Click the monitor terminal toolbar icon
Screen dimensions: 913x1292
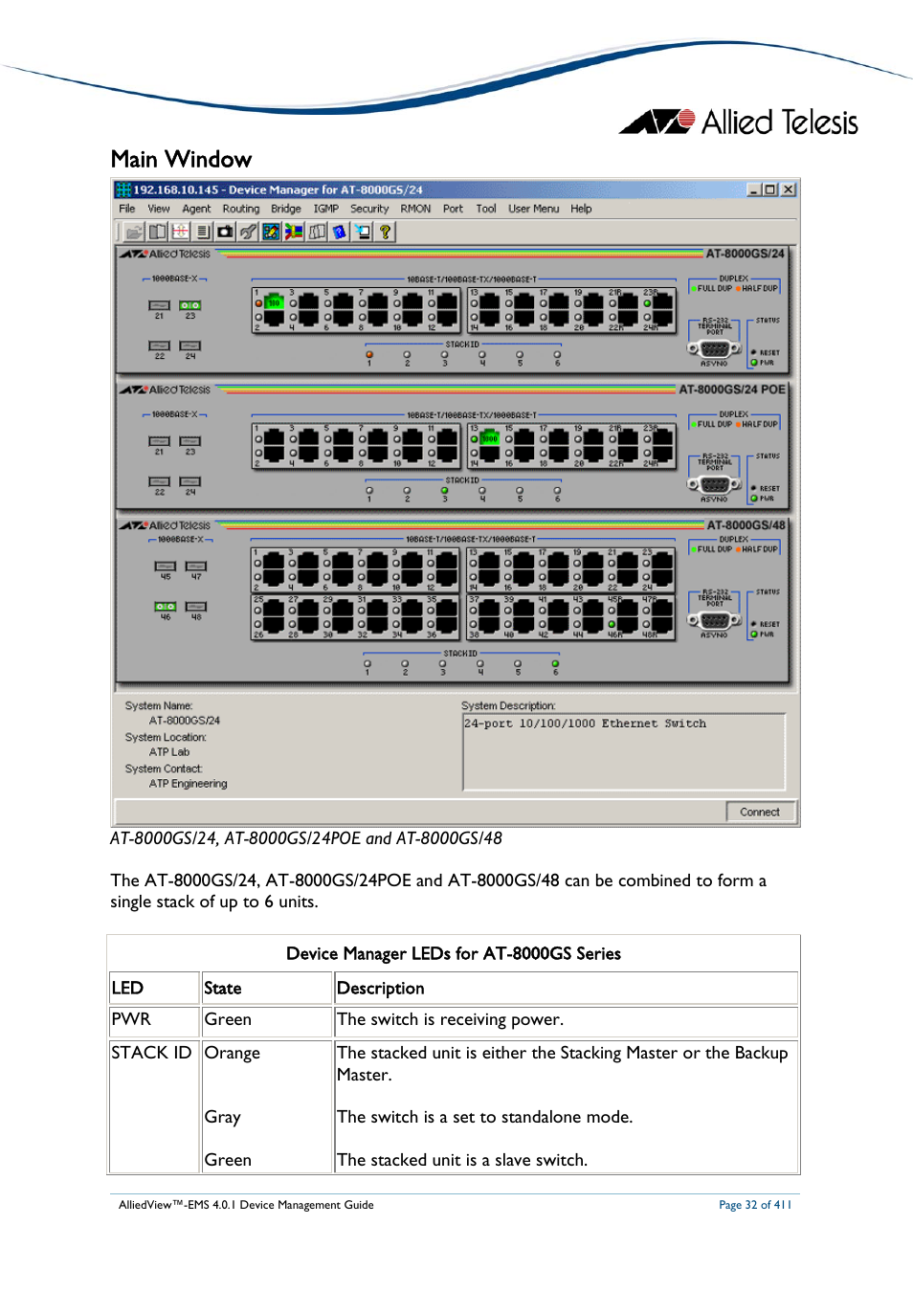click(363, 232)
